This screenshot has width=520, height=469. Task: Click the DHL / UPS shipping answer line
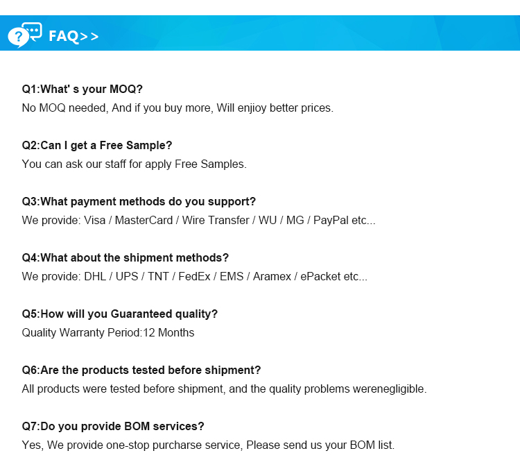coord(194,277)
